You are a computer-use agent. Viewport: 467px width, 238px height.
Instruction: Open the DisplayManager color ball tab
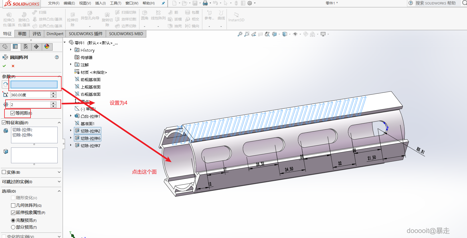47,47
